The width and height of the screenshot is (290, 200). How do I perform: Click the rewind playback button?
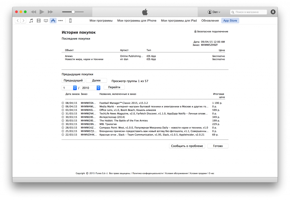click(x=33, y=12)
